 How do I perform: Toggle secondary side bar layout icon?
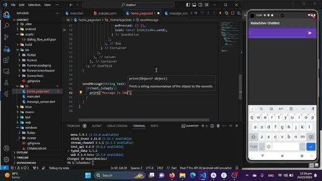point(200,5)
